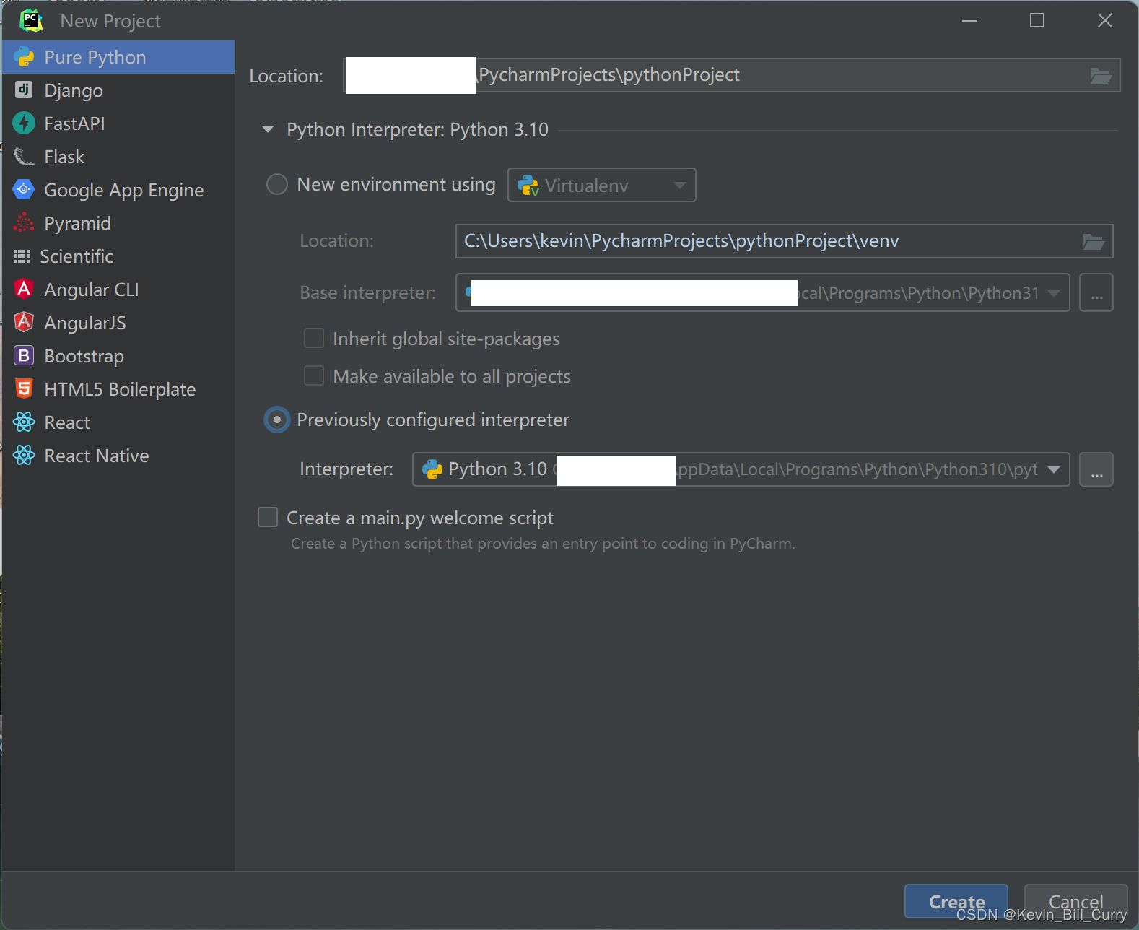Click the venv Location path field
The image size is (1139, 930).
tap(785, 241)
